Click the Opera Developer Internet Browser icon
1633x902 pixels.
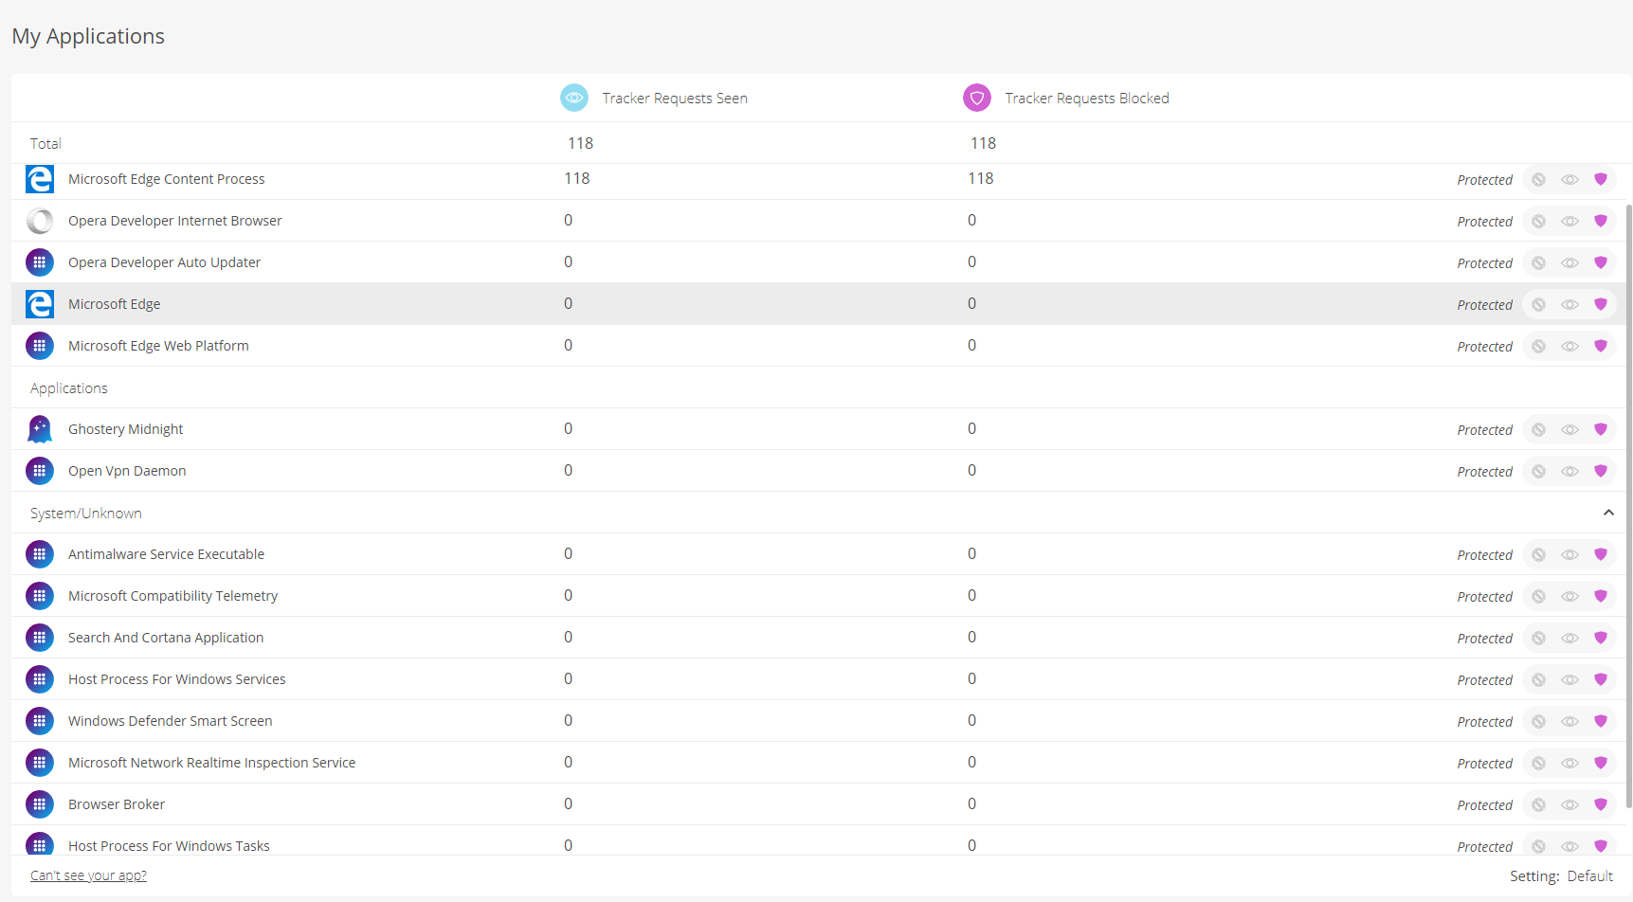point(40,221)
